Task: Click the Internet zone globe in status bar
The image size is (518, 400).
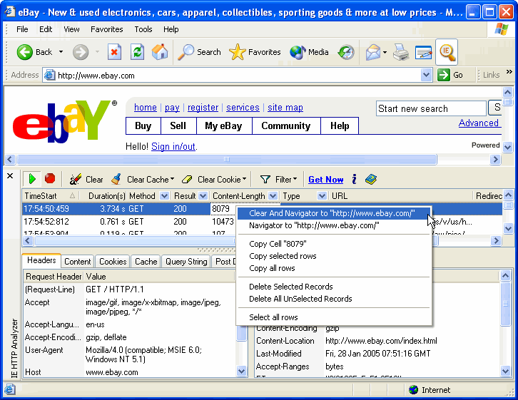Action: (413, 390)
